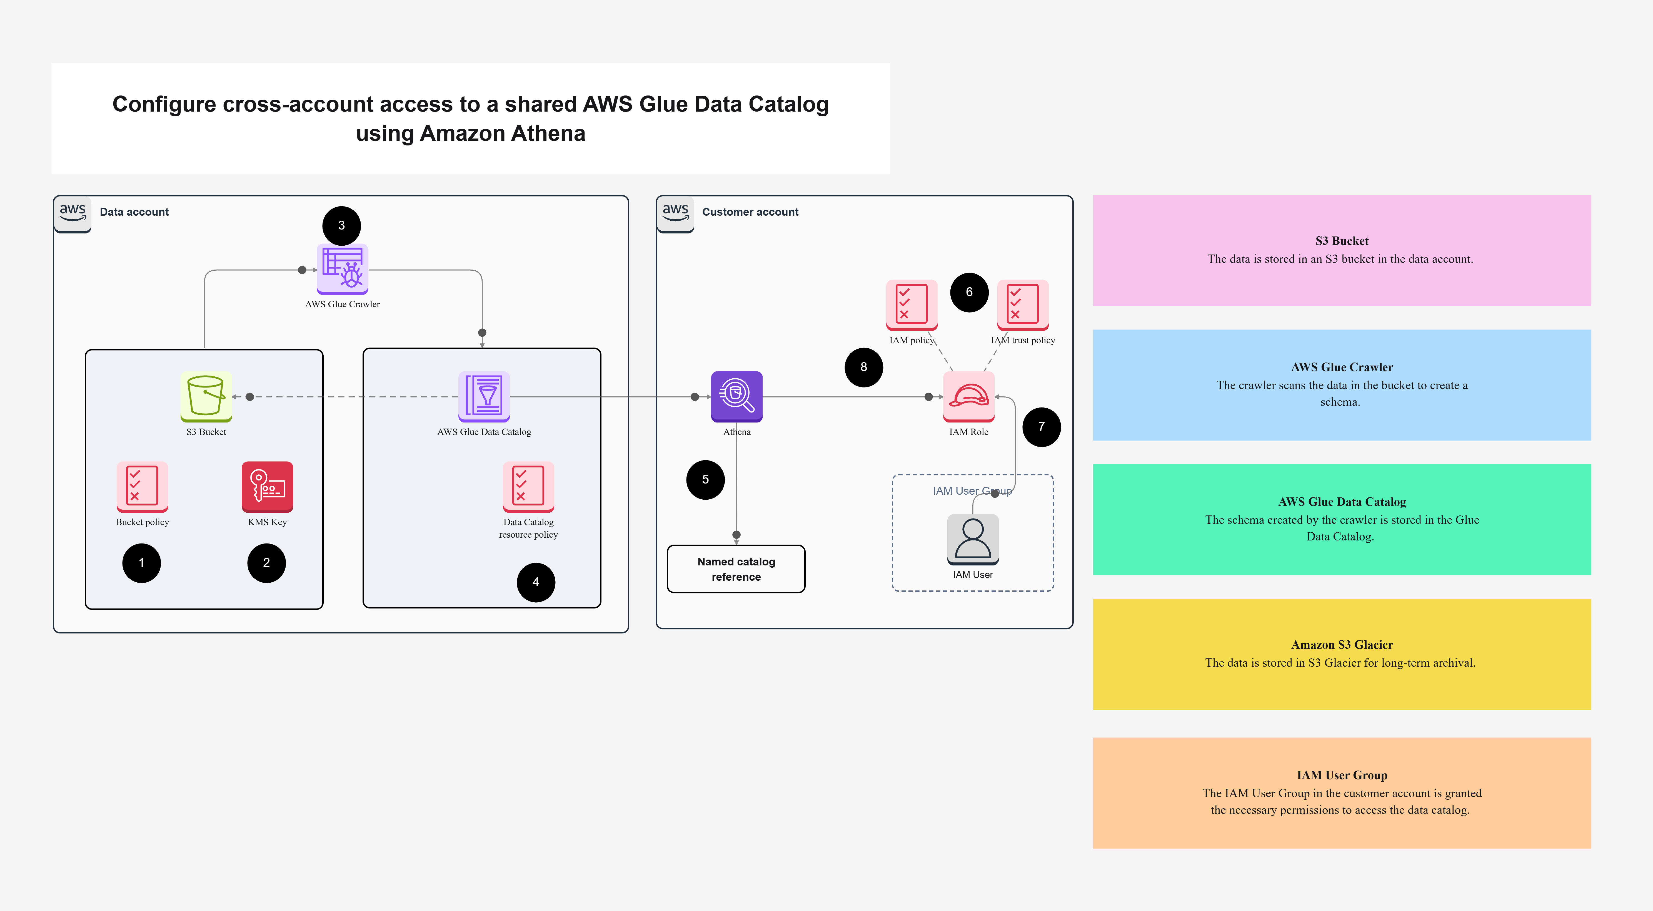Click the diagram title text block
The height and width of the screenshot is (911, 1653).
[470, 119]
